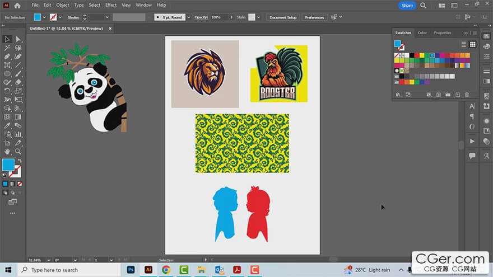Pick the Eyedropper tool
The image size is (493, 277).
[x=7, y=125]
